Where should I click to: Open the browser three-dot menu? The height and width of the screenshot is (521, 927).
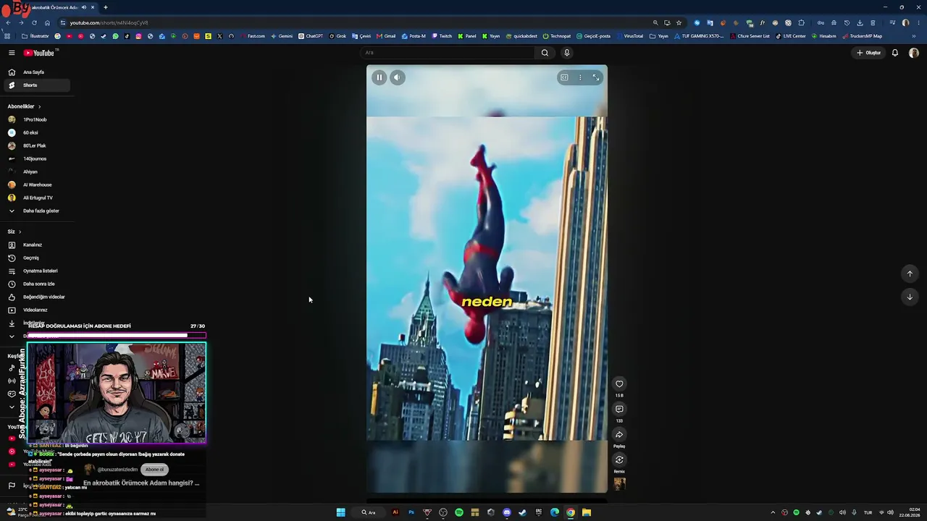tap(918, 22)
